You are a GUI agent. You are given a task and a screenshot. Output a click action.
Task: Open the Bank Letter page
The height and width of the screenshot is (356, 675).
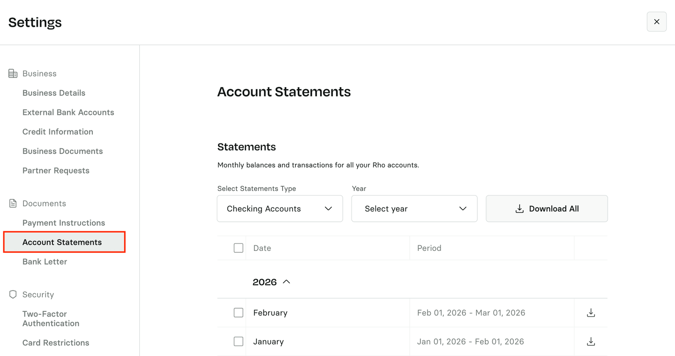coord(45,262)
